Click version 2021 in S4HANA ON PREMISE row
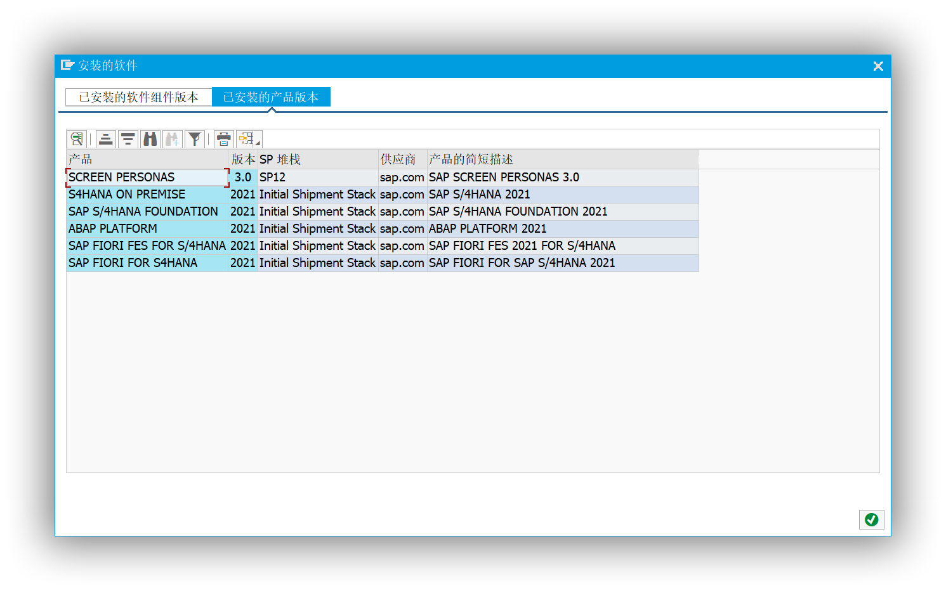946x591 pixels. (243, 195)
